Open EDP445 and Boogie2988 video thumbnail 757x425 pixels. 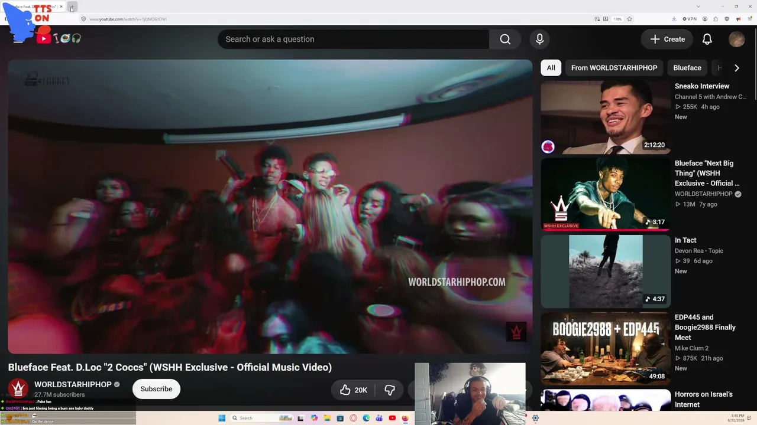606,349
